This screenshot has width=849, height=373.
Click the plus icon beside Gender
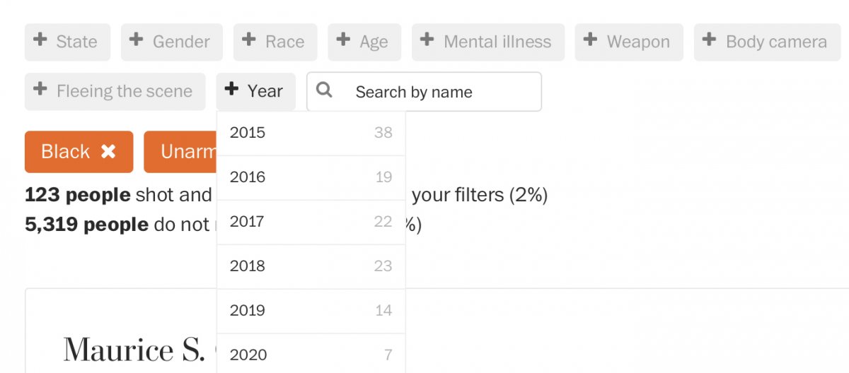click(137, 40)
